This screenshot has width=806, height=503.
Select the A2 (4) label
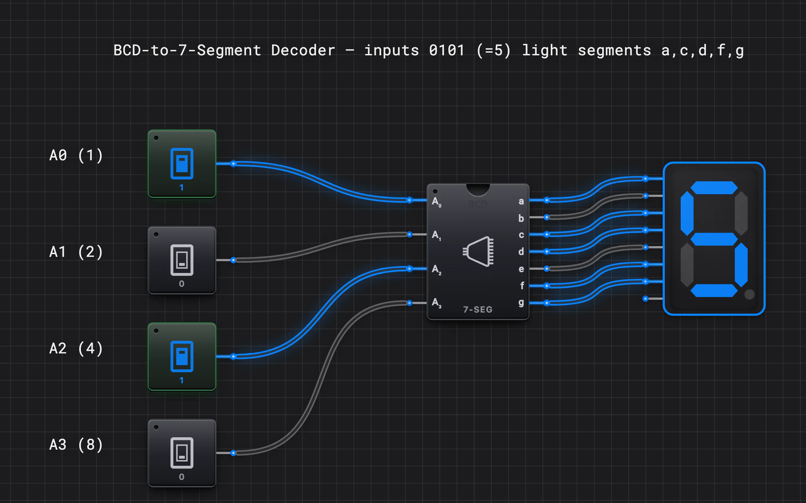(x=76, y=348)
